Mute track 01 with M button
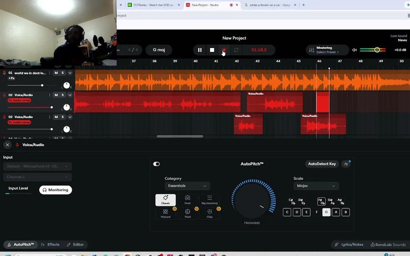The image size is (410, 256). click(x=56, y=73)
